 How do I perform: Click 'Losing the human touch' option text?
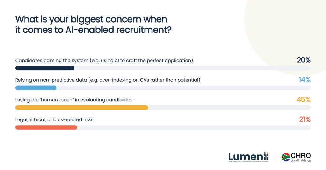pos(74,100)
